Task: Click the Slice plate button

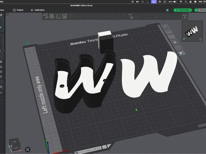Action: [x=185, y=10]
